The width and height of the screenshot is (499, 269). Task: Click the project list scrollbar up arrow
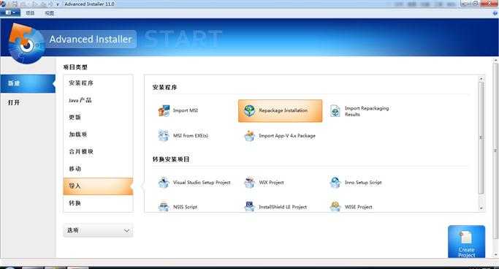[x=481, y=78]
